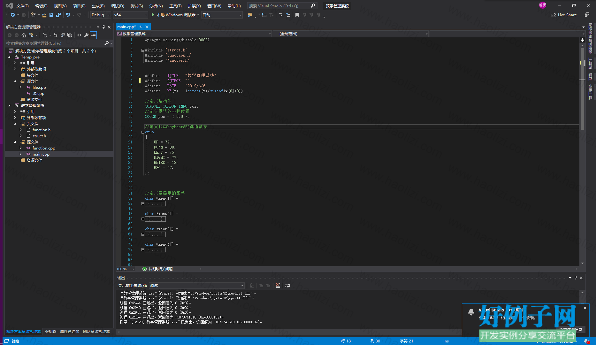This screenshot has height=345, width=596.
Task: Pin the Solution Explorer panel
Action: click(103, 27)
